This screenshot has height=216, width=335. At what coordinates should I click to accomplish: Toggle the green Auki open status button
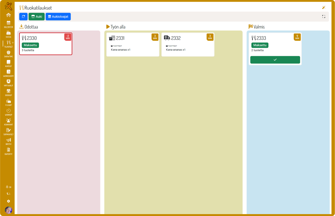coord(37,16)
